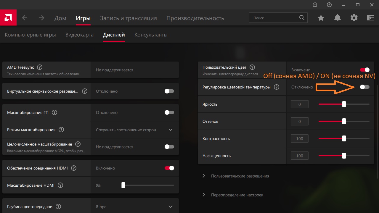Click the Оттенок slider handle
This screenshot has width=379, height=213.
pyautogui.click(x=344, y=121)
